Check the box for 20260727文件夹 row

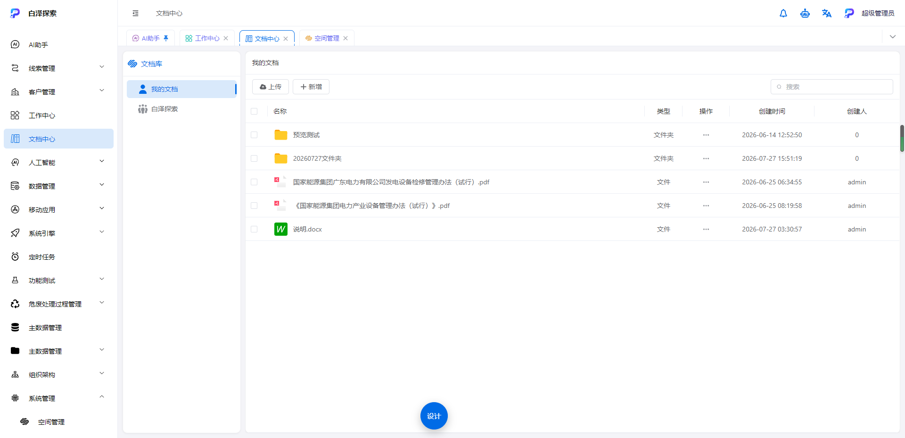click(254, 158)
